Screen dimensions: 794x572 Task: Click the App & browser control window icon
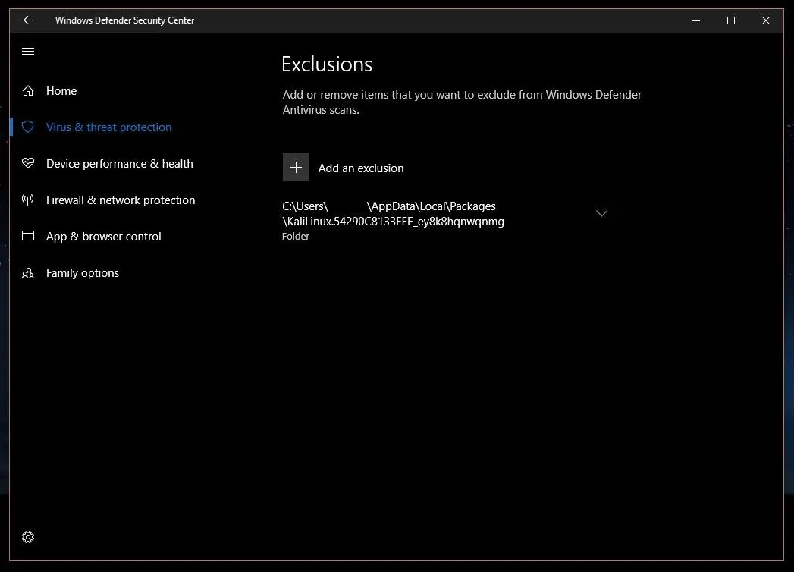(28, 236)
